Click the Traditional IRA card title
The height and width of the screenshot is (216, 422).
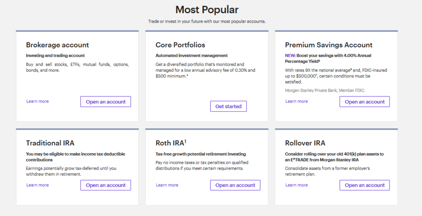coord(50,143)
